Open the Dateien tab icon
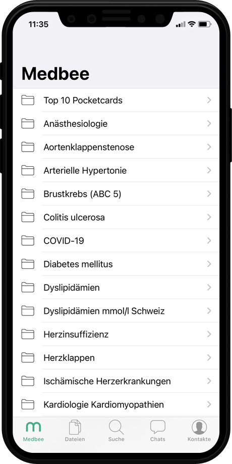 [75, 427]
